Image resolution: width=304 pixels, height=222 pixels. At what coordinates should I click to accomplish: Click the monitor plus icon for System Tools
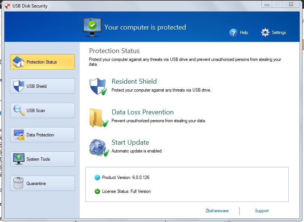[x=19, y=159]
